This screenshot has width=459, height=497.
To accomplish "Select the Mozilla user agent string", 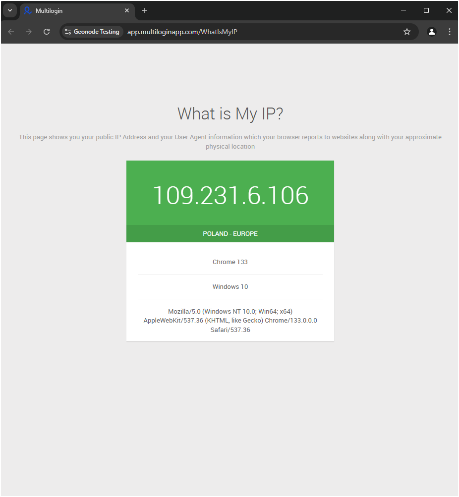I will point(230,320).
